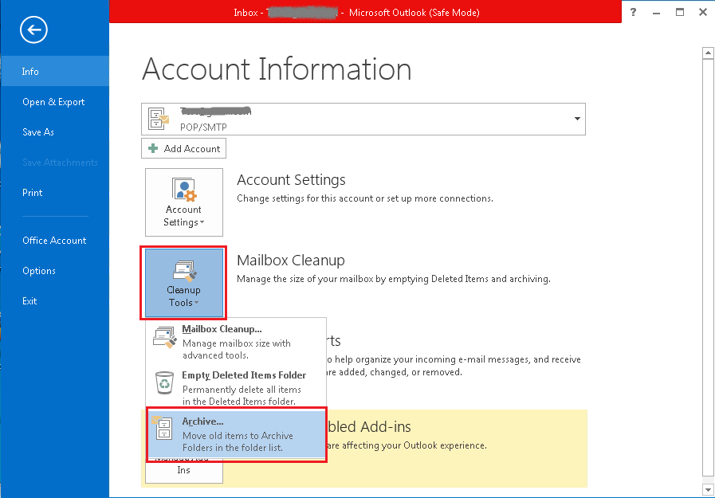
Task: Click the Account Settings section heading
Action: 292,180
